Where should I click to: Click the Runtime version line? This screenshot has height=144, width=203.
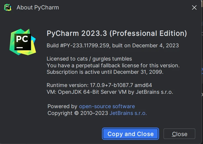(99, 85)
